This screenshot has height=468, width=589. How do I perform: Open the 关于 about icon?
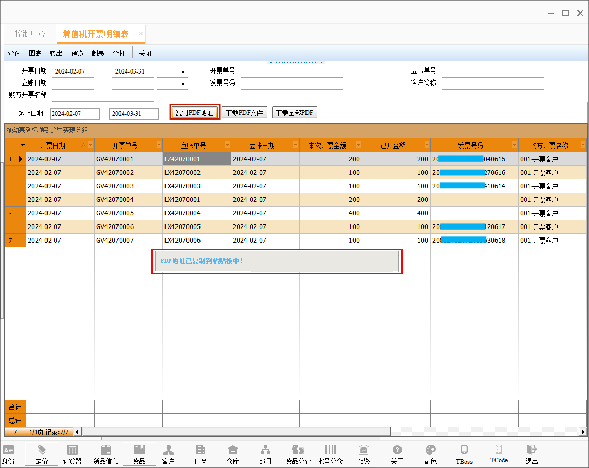pyautogui.click(x=397, y=454)
